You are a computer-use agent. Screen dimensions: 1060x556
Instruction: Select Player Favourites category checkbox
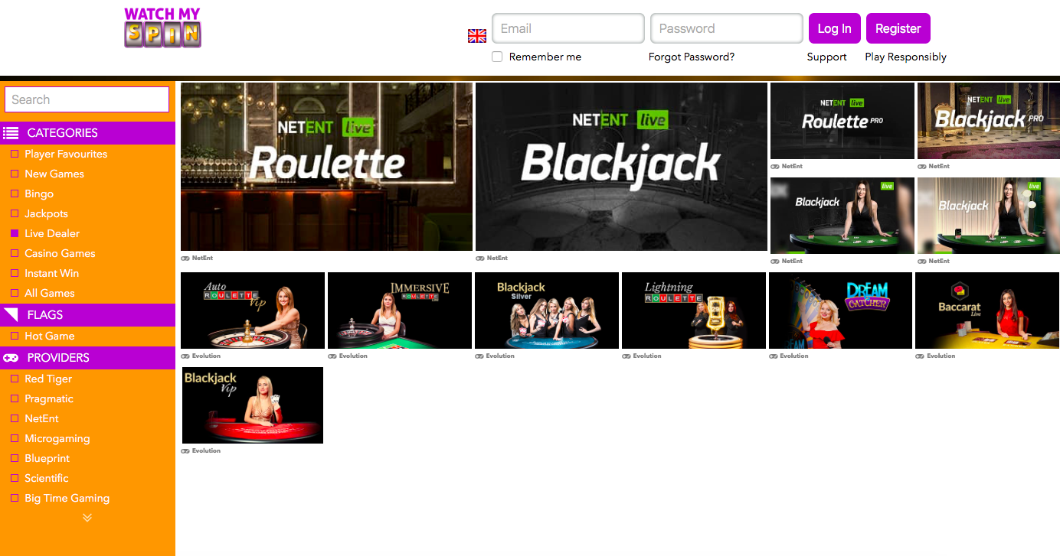(15, 154)
